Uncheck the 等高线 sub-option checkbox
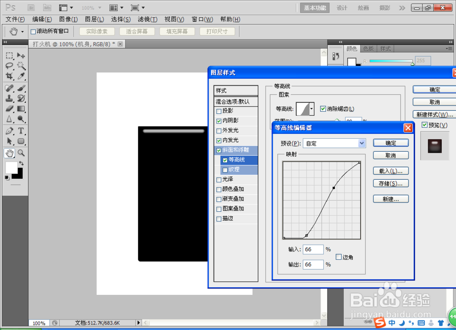 point(225,160)
